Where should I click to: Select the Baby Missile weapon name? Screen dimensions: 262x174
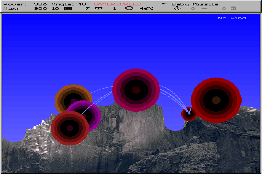[x=195, y=4]
